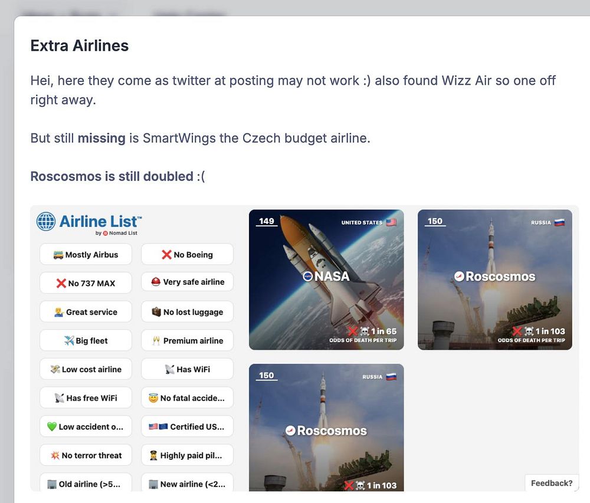
Task: Click the red X icon in No 737 MAX
Action: coord(61,284)
